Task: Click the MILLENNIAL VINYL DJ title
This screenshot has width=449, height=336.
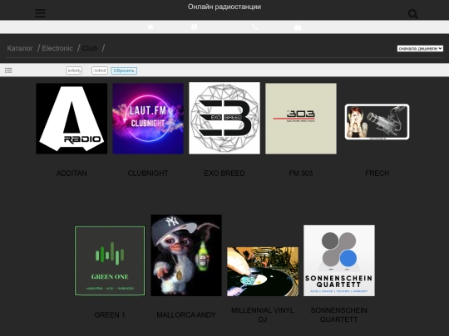Action: pos(263,315)
